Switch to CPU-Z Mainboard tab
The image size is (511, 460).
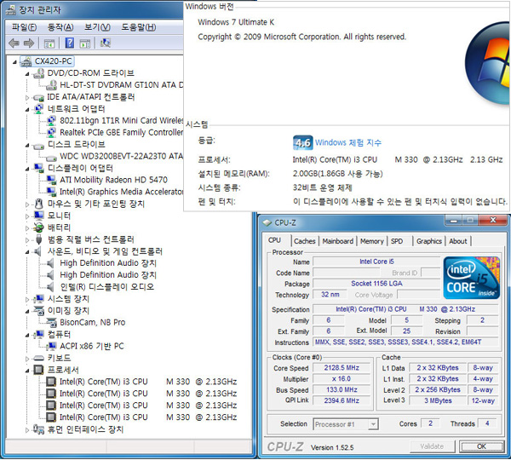(337, 241)
